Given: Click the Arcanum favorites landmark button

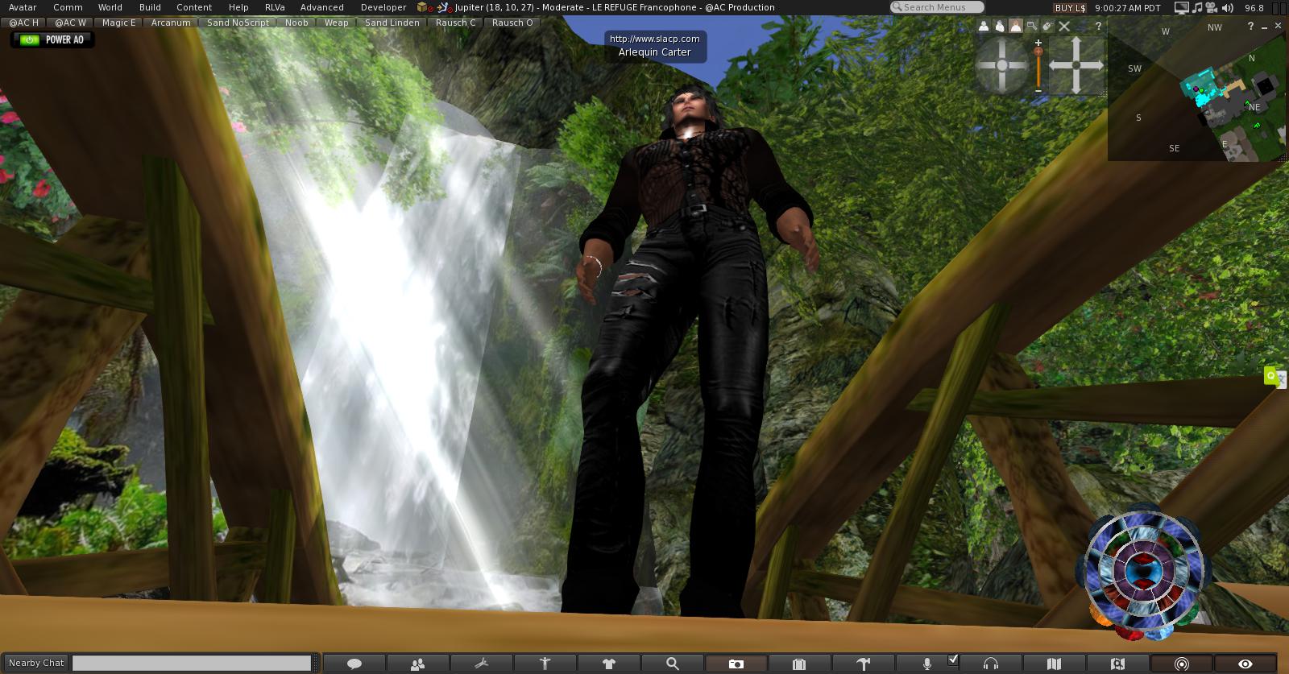Looking at the screenshot, I should pos(171,23).
